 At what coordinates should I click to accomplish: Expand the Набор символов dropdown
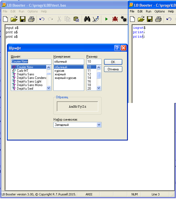[x=99, y=125]
